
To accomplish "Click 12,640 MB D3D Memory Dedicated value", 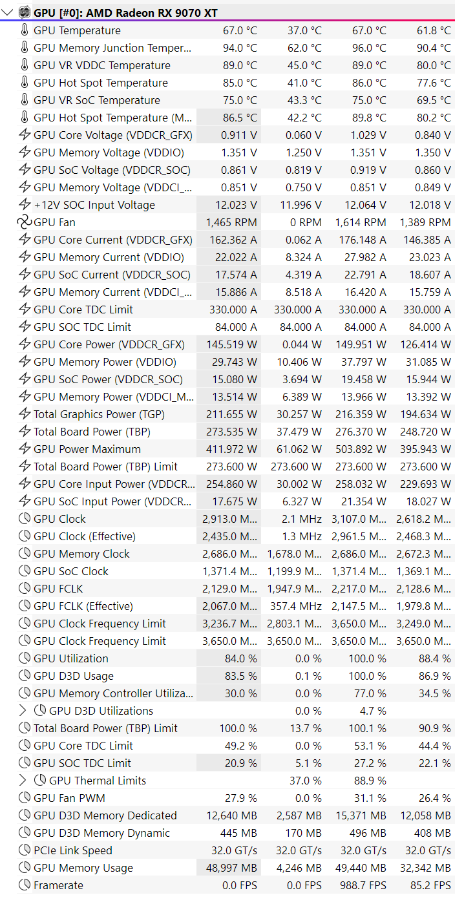I will tap(232, 815).
